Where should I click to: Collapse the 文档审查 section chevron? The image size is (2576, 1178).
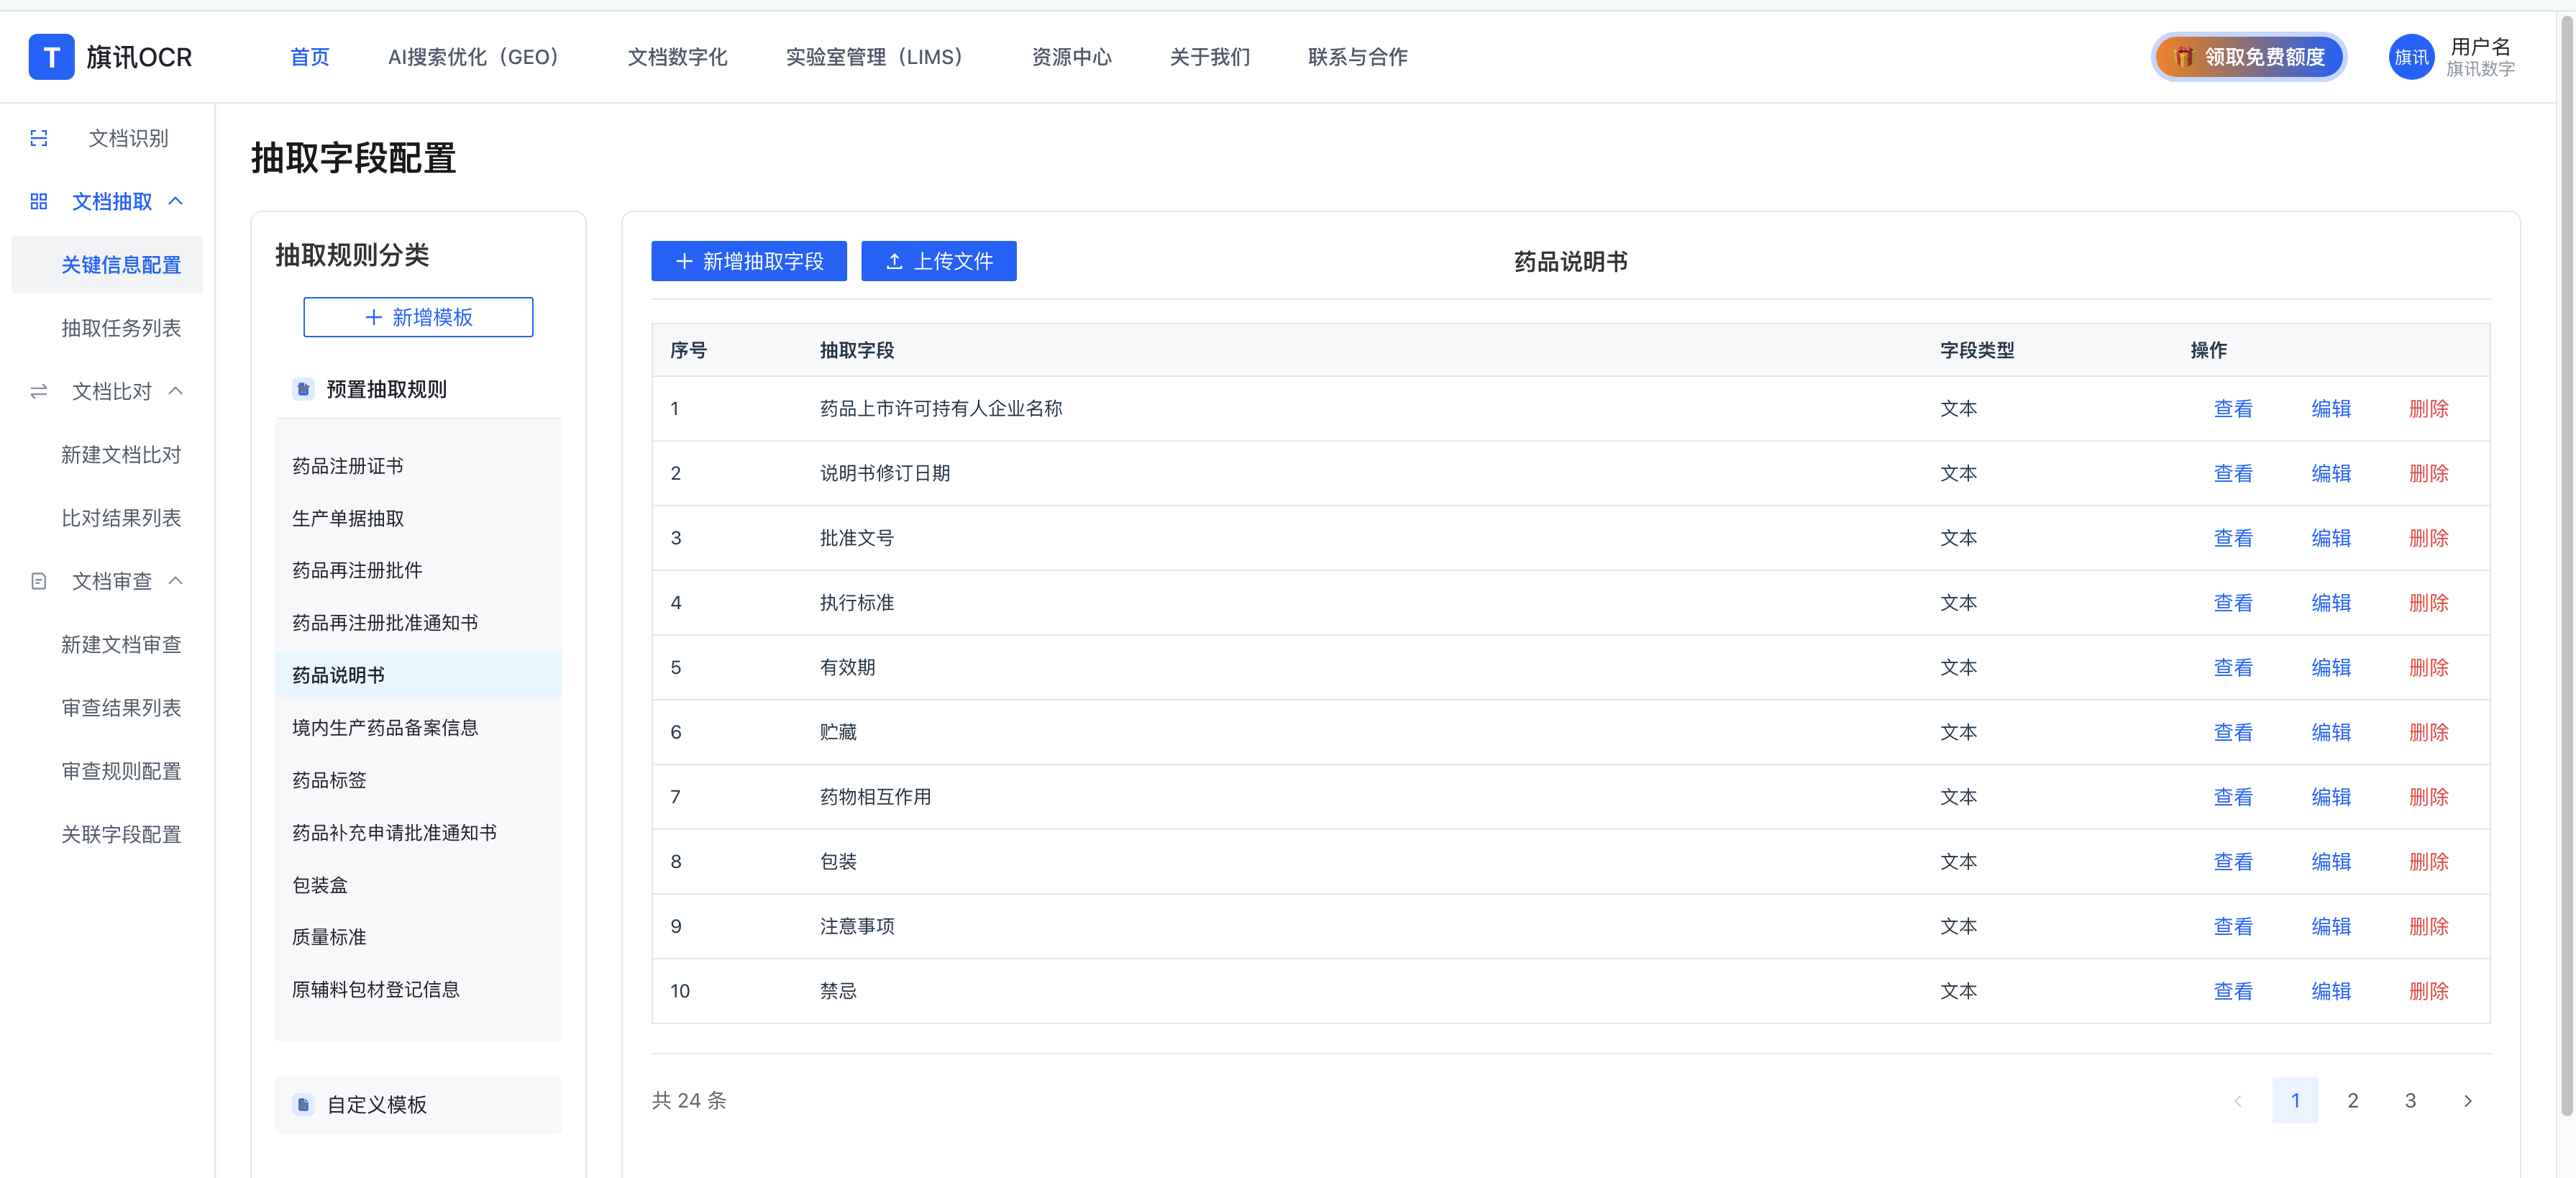click(176, 581)
